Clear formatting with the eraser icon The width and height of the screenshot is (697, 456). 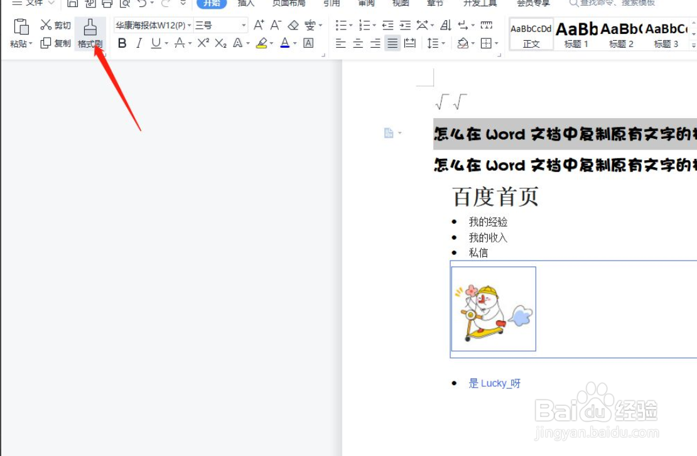293,25
